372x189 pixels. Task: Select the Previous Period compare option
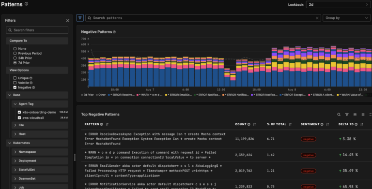15,53
